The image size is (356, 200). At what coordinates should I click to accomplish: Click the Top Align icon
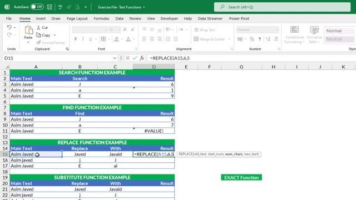144,29
